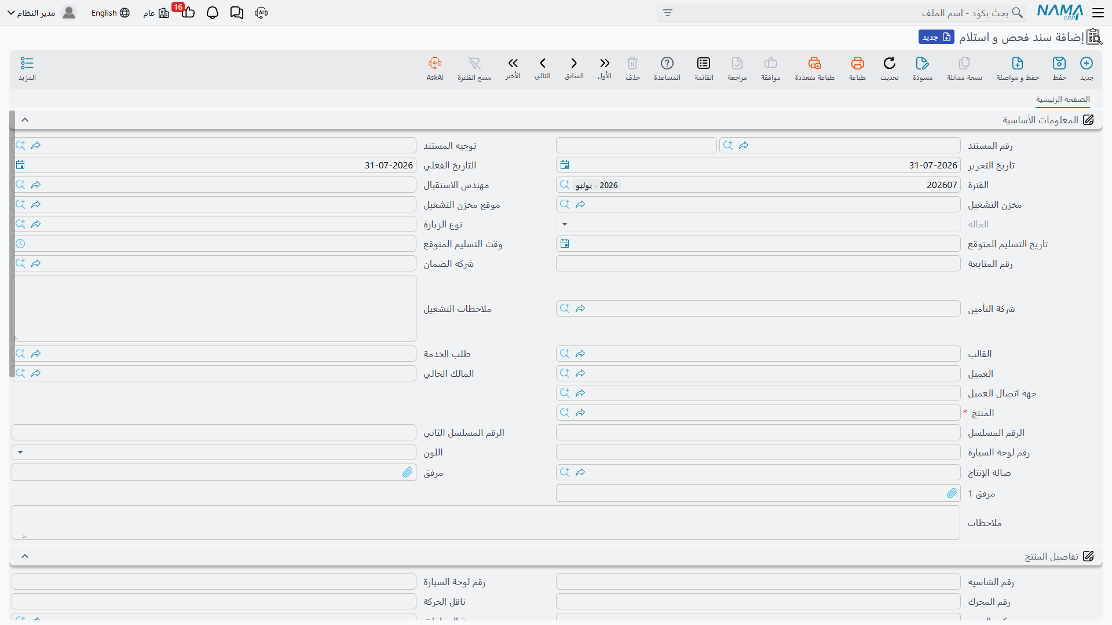Click attachment paperclip in مرفق field
The image size is (1112, 625).
[x=408, y=472]
